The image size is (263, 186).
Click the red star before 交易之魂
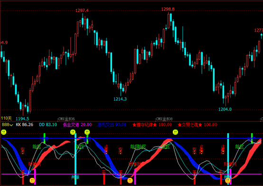[x=179, y=125]
